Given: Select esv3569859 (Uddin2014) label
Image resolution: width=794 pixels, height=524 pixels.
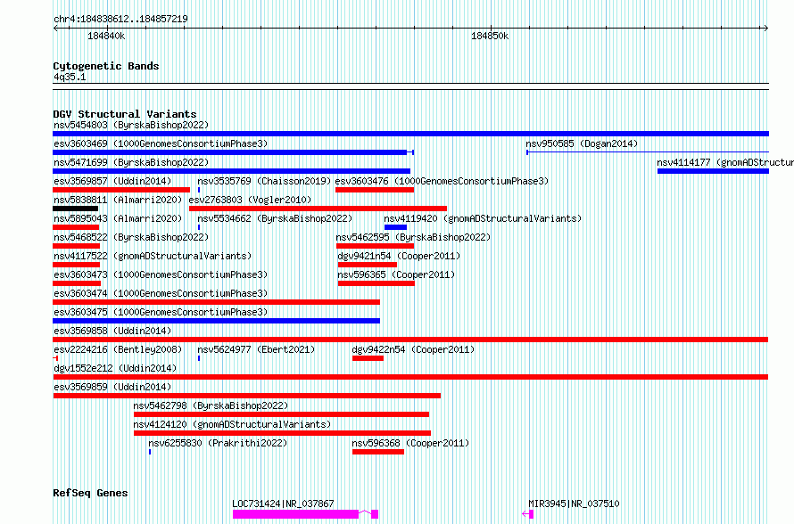Looking at the screenshot, I should click(112, 387).
